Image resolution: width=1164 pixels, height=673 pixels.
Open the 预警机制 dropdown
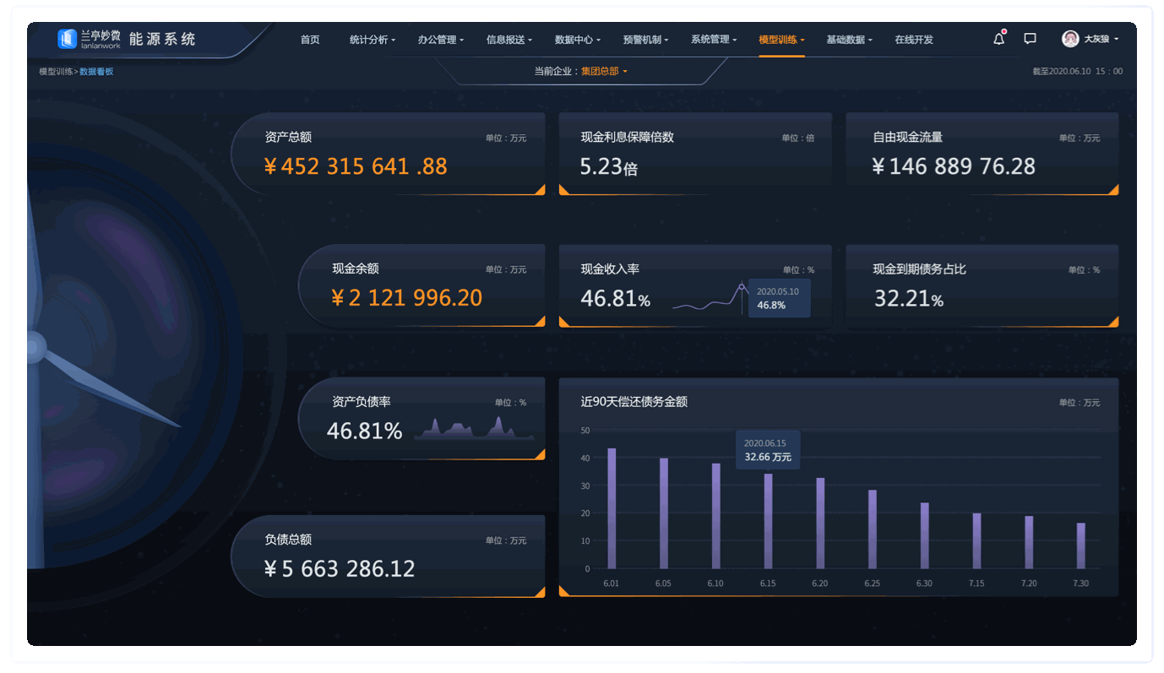tap(643, 39)
